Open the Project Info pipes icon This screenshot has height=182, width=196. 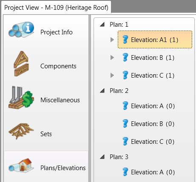pos(21,30)
